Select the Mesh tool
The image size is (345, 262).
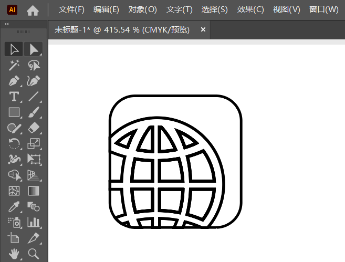point(14,191)
